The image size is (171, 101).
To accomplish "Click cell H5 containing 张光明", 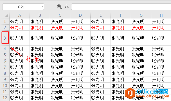I will coord(161,55).
